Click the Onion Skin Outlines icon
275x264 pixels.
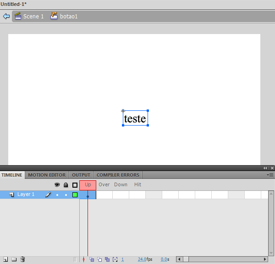[99, 259]
